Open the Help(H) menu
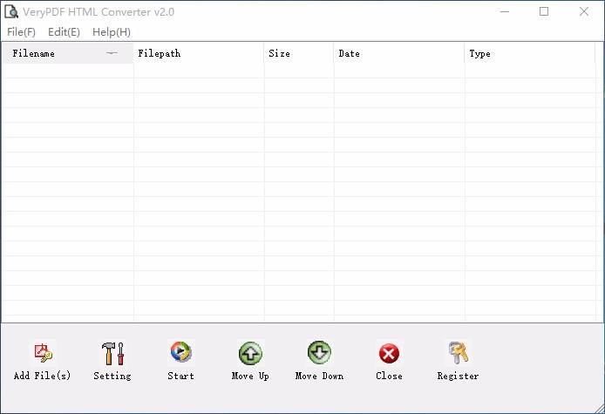Image resolution: width=605 pixels, height=414 pixels. pyautogui.click(x=112, y=32)
